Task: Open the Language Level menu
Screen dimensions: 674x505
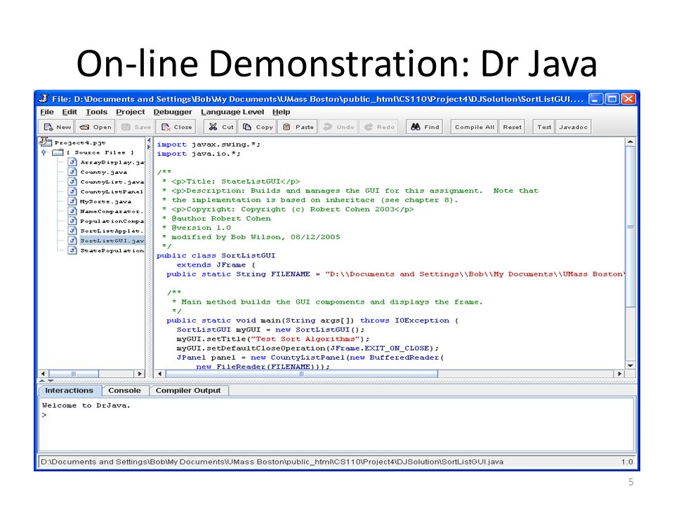Action: (232, 112)
